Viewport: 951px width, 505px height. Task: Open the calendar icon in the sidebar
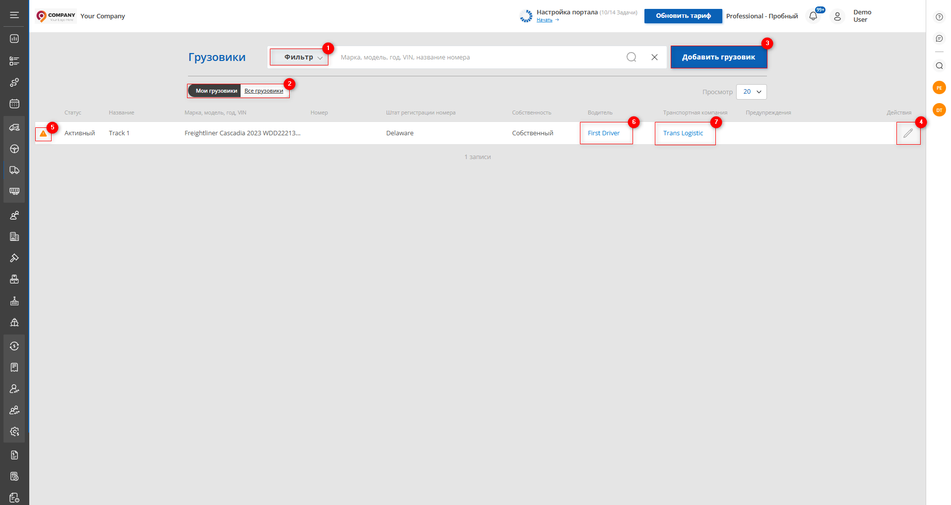click(x=14, y=104)
